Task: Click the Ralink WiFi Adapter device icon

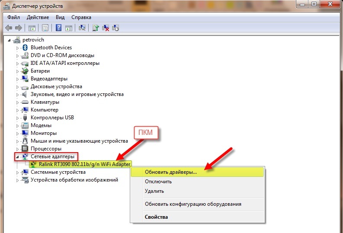Action: [x=33, y=164]
